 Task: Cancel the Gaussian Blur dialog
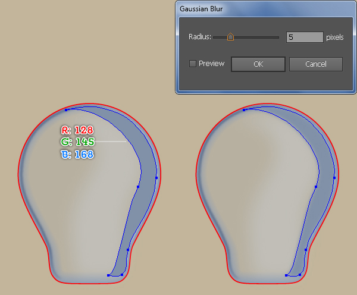click(x=316, y=64)
